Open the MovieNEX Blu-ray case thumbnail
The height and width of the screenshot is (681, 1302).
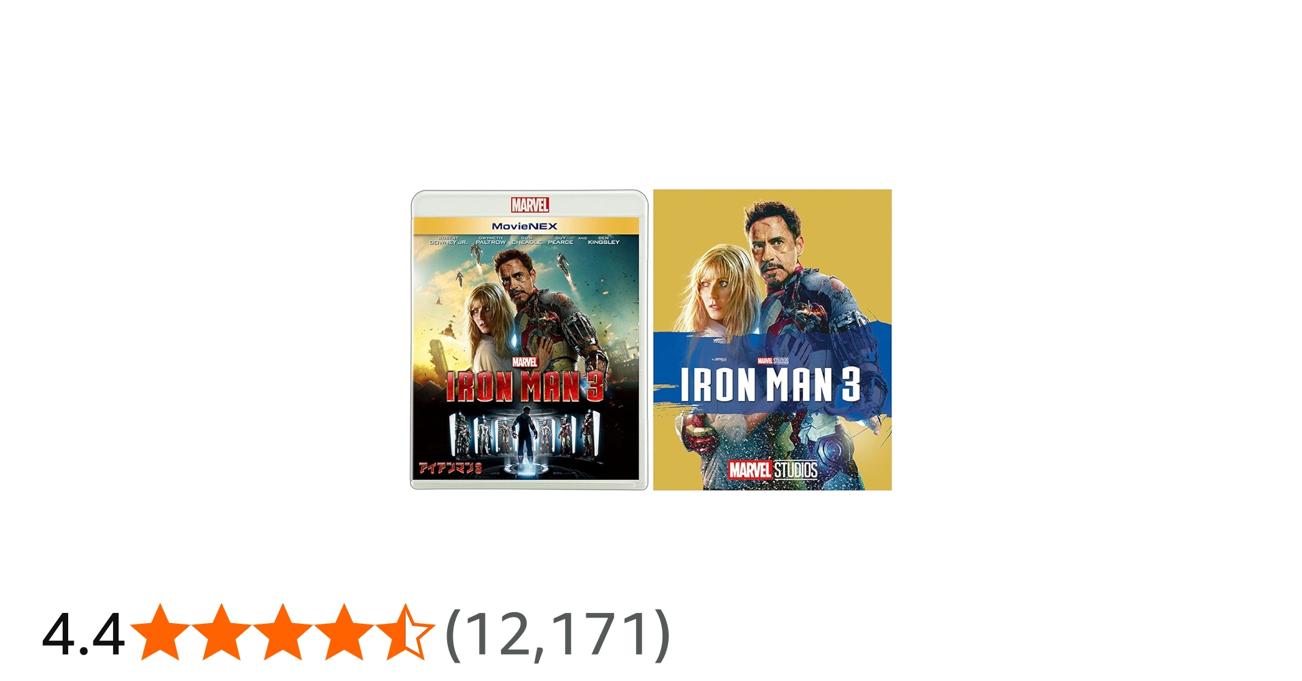[x=529, y=340]
